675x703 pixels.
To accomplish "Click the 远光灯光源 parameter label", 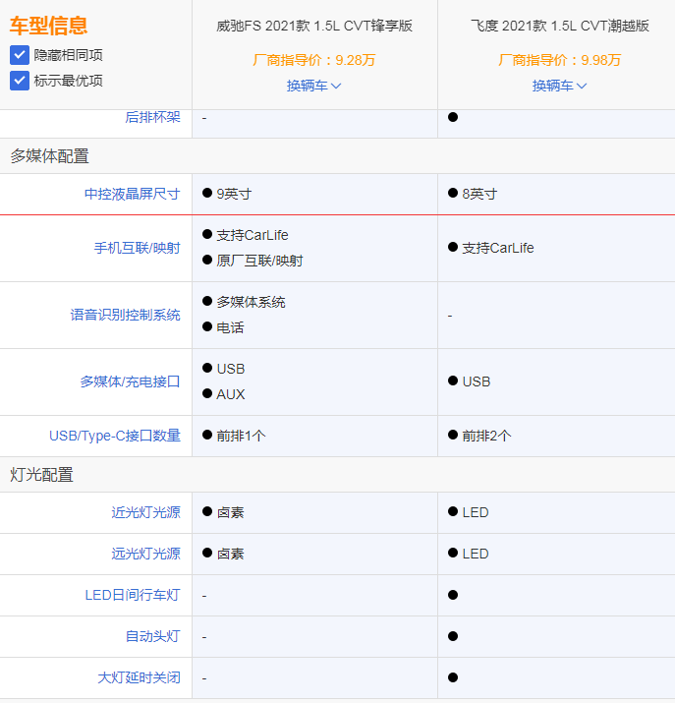I will coord(145,554).
